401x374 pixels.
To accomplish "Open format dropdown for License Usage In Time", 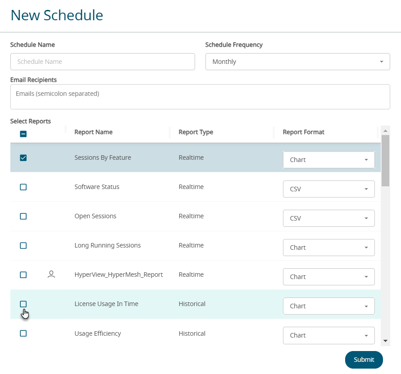I will click(x=328, y=306).
